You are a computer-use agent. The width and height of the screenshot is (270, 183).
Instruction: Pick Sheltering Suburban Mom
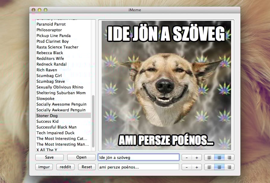[x=63, y=93]
